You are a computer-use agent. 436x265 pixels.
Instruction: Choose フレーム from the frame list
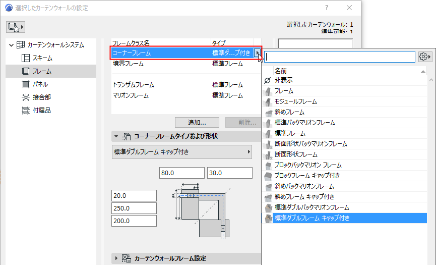coord(344,91)
